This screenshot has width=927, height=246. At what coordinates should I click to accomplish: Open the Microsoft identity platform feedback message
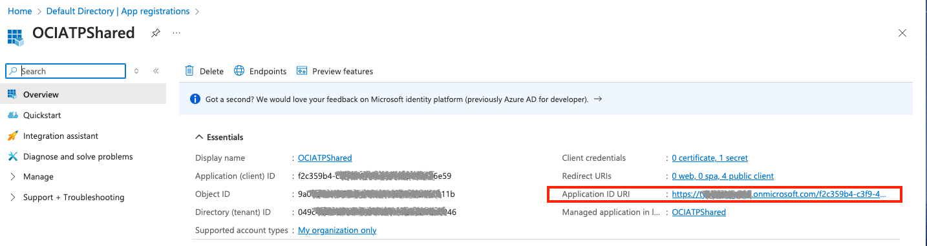(397, 99)
